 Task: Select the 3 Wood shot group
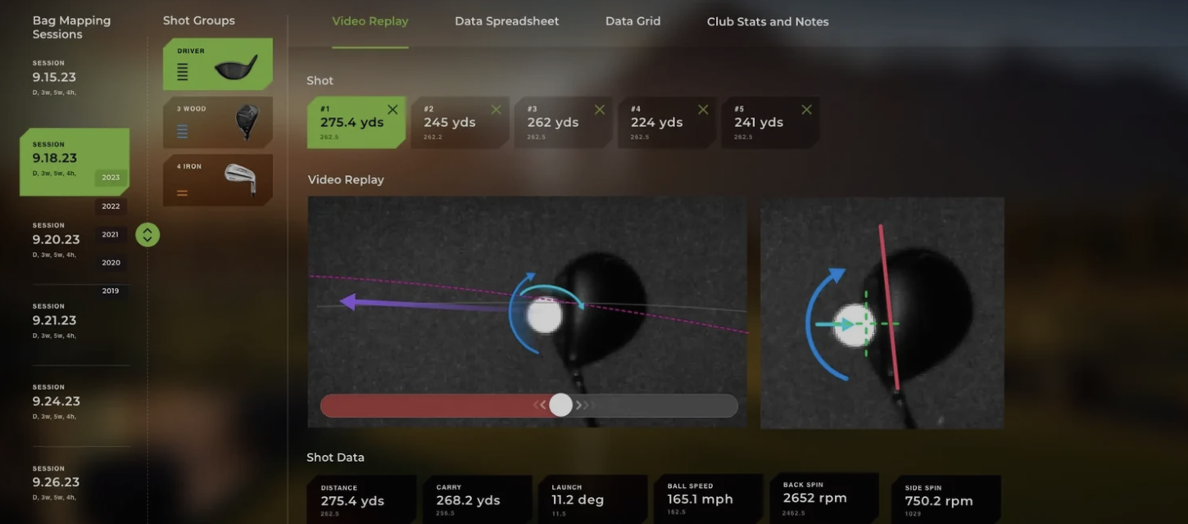point(218,122)
